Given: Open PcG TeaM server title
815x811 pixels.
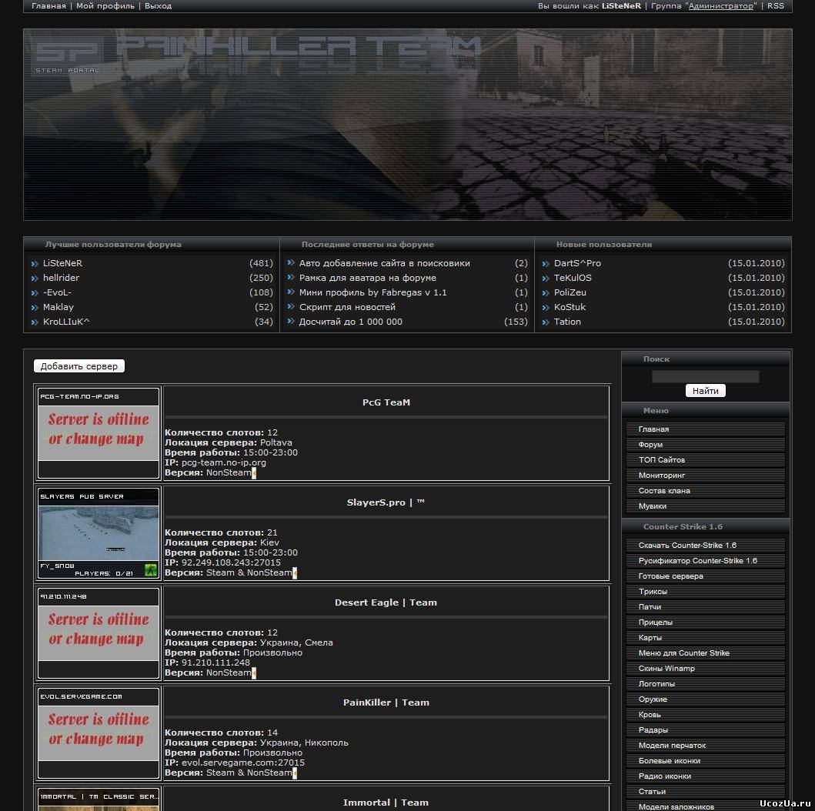Looking at the screenshot, I should point(386,402).
